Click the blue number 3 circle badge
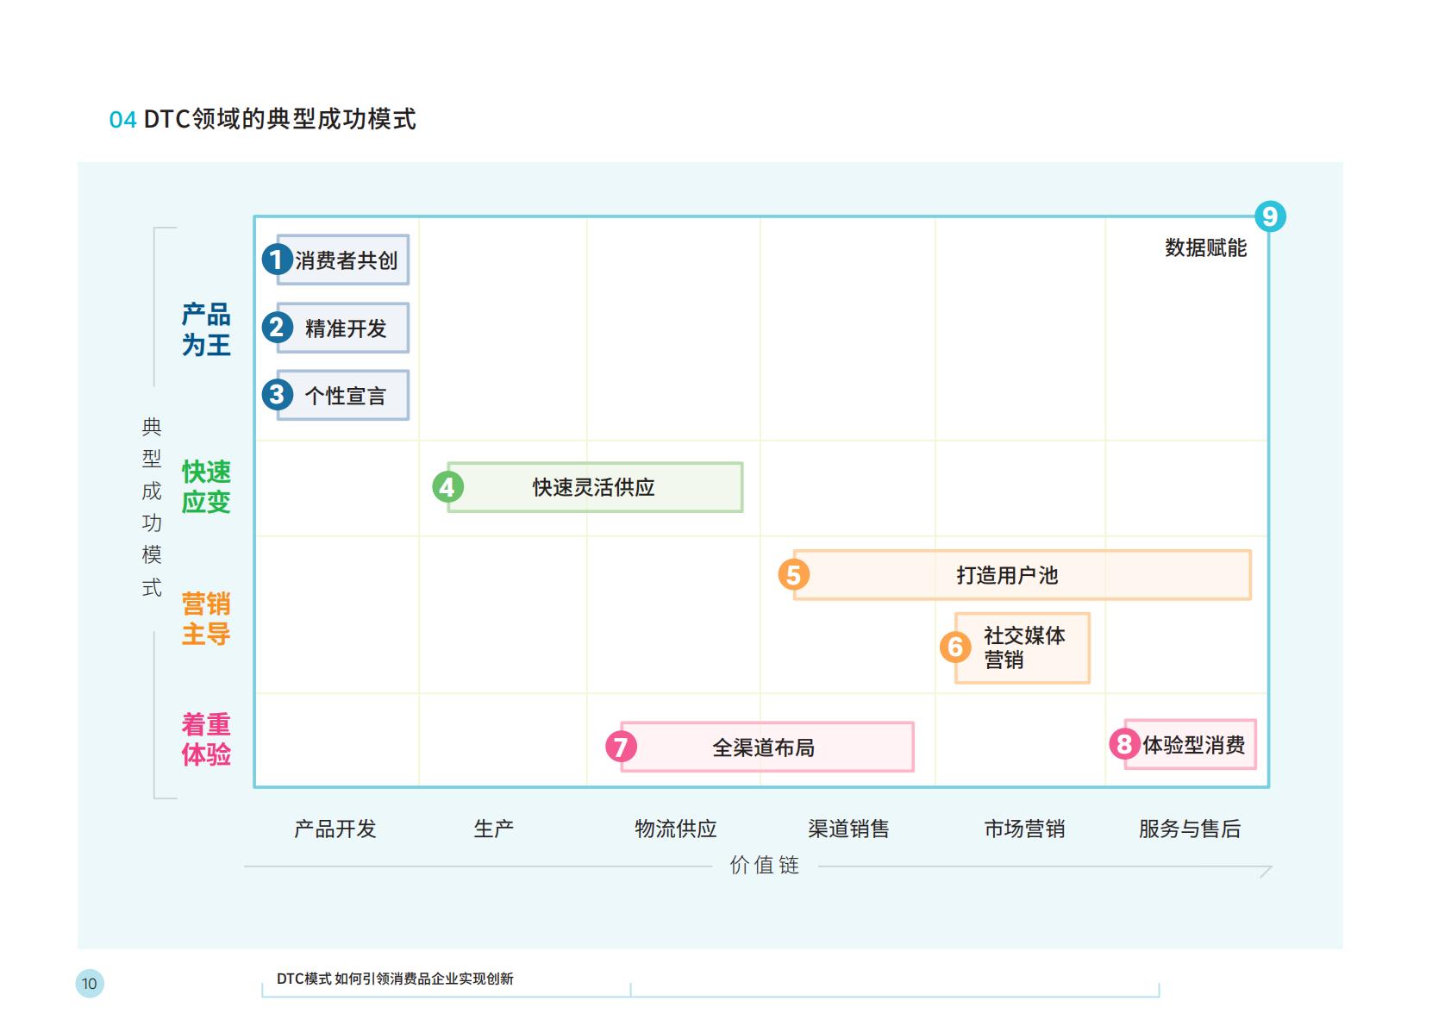 [277, 394]
